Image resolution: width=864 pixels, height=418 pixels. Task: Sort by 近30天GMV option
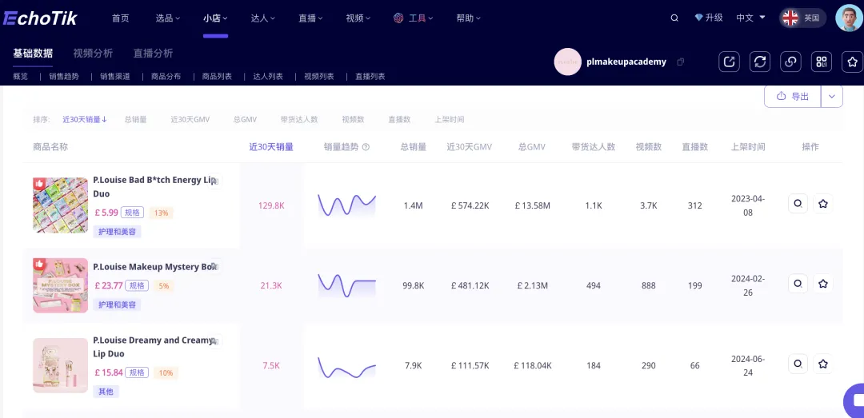(190, 119)
